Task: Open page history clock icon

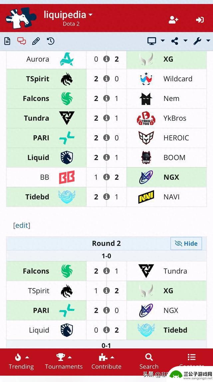Action: click(51, 41)
